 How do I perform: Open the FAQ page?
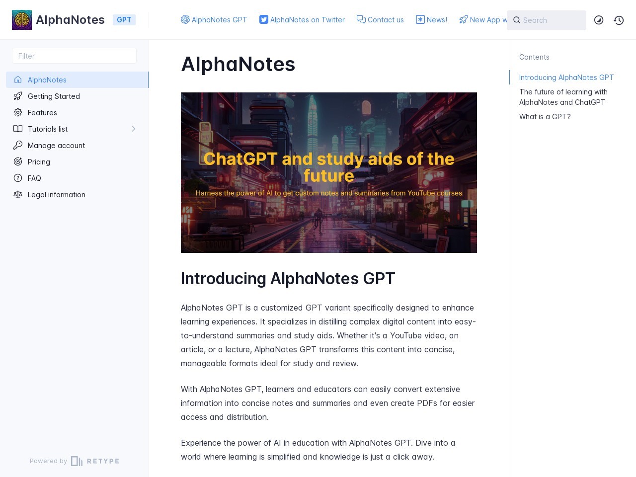77,178
